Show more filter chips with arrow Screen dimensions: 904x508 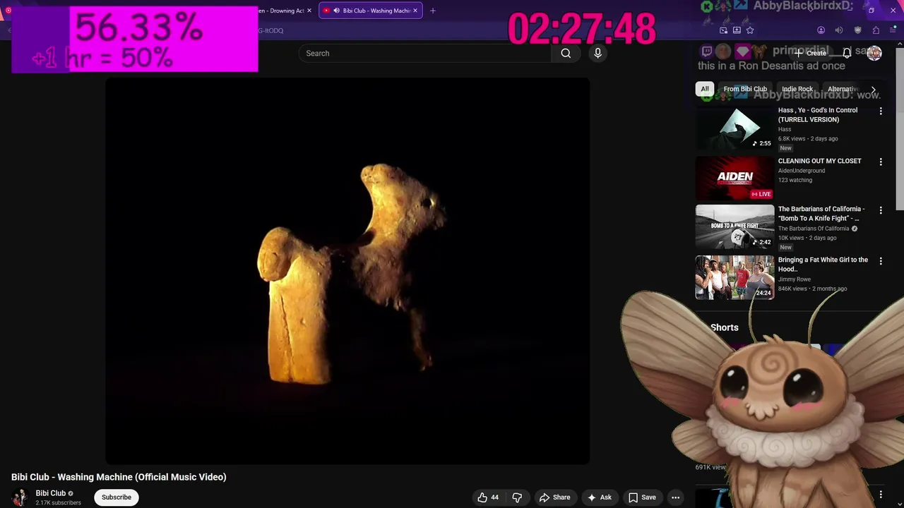coord(873,90)
